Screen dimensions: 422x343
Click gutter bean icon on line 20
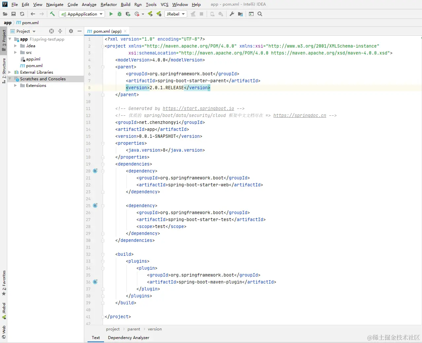point(95,171)
